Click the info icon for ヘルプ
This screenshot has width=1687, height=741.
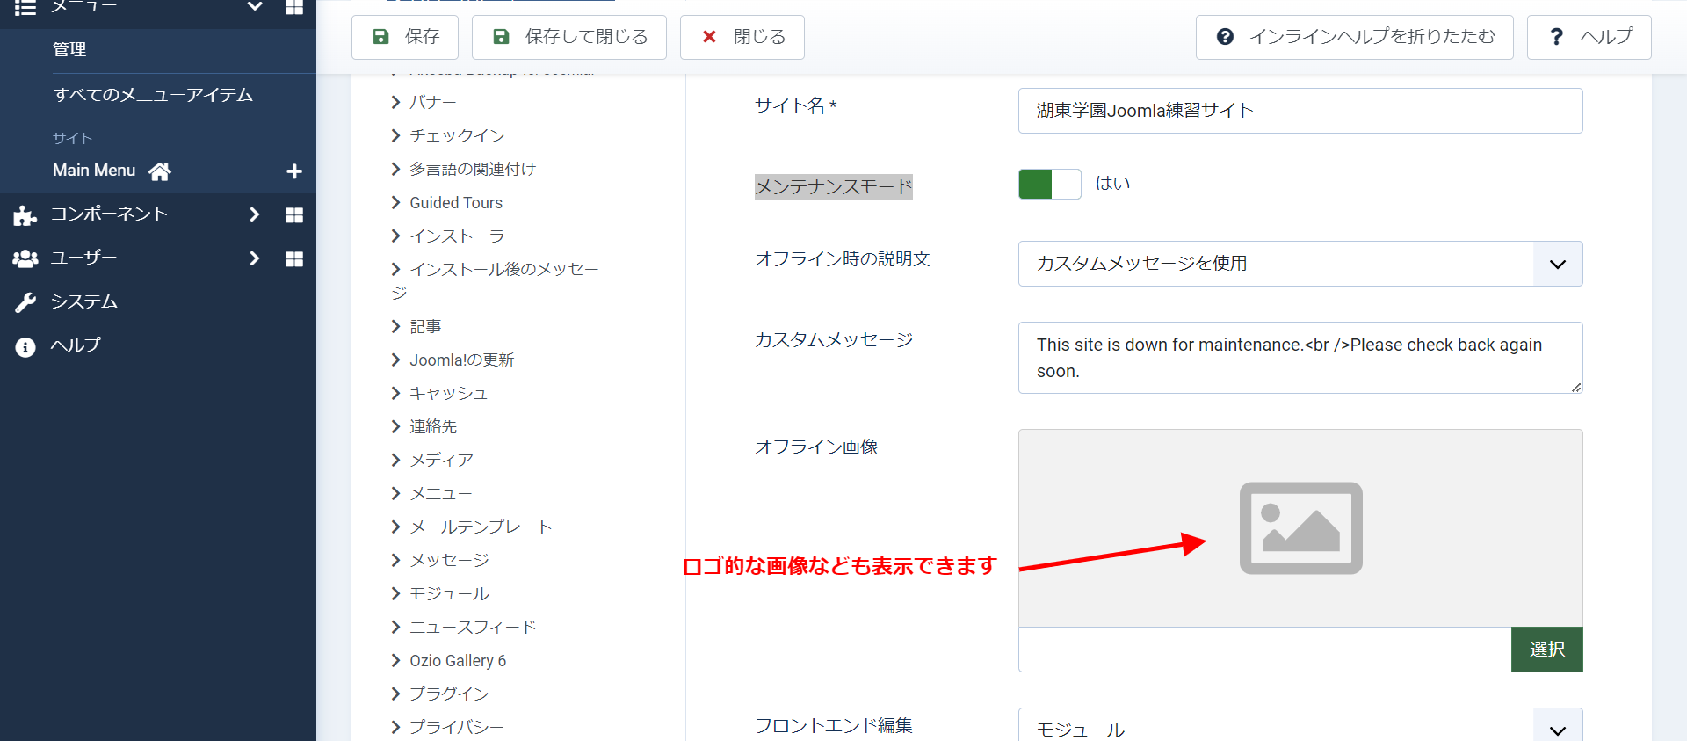click(x=25, y=347)
